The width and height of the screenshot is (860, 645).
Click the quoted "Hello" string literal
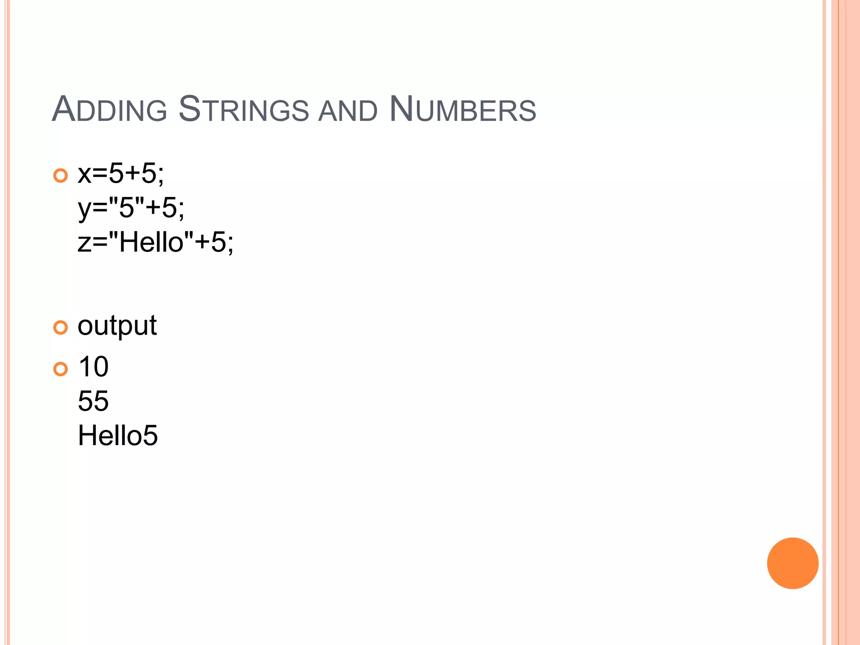(151, 242)
